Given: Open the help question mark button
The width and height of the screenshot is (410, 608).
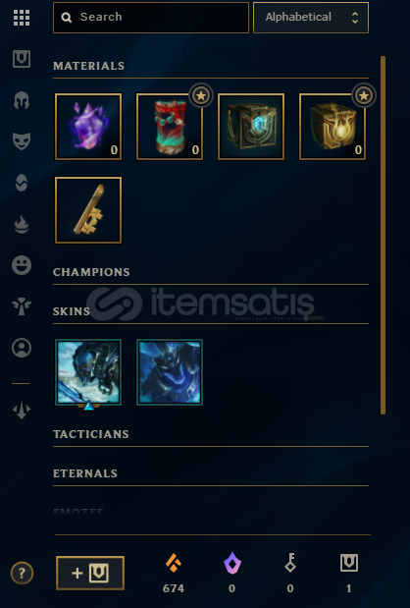Looking at the screenshot, I should 22,573.
